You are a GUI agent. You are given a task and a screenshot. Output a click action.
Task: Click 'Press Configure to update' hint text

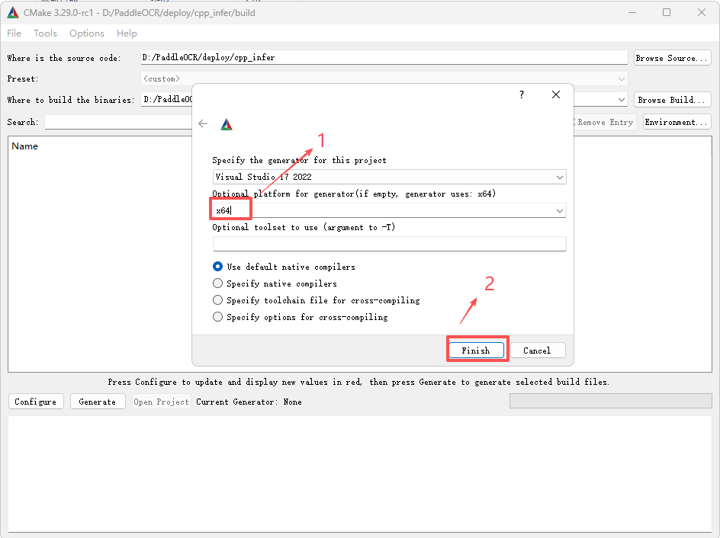tap(358, 382)
